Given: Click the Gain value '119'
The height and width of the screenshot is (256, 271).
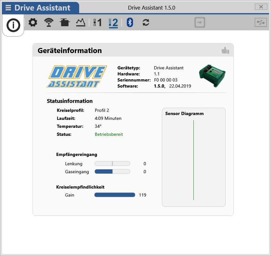Looking at the screenshot, I should pos(143,195).
